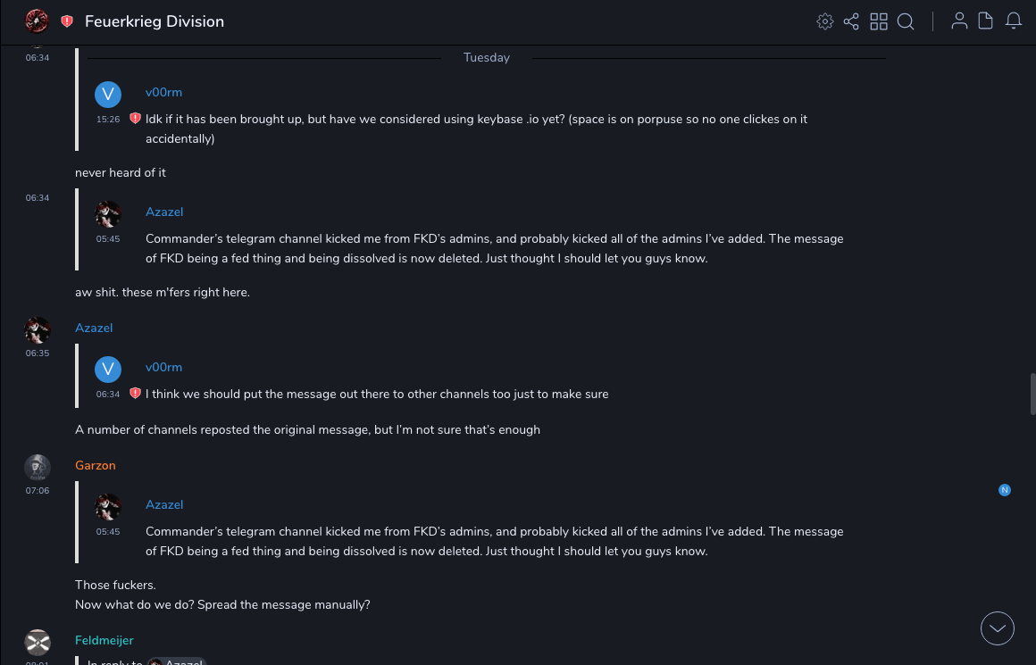This screenshot has height=665, width=1036.
Task: Click the Tuesday date separator
Action: [487, 58]
